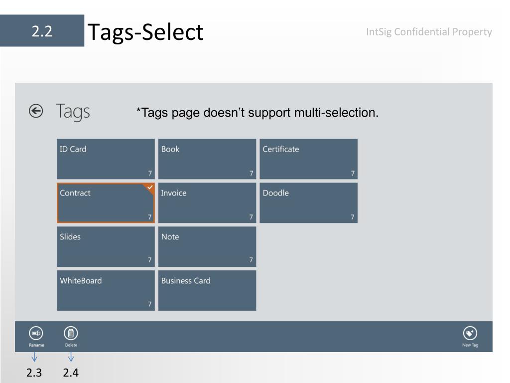Select the Note tag tile

[x=207, y=246]
